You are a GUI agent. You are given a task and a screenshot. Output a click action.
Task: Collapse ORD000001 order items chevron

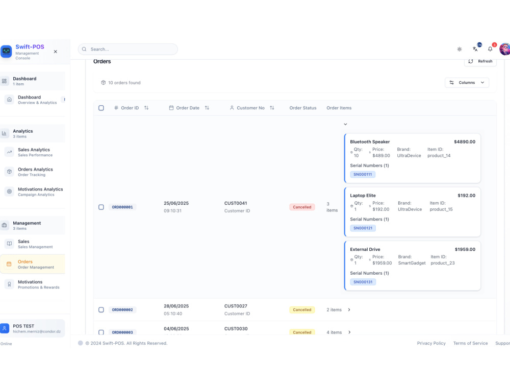345,124
